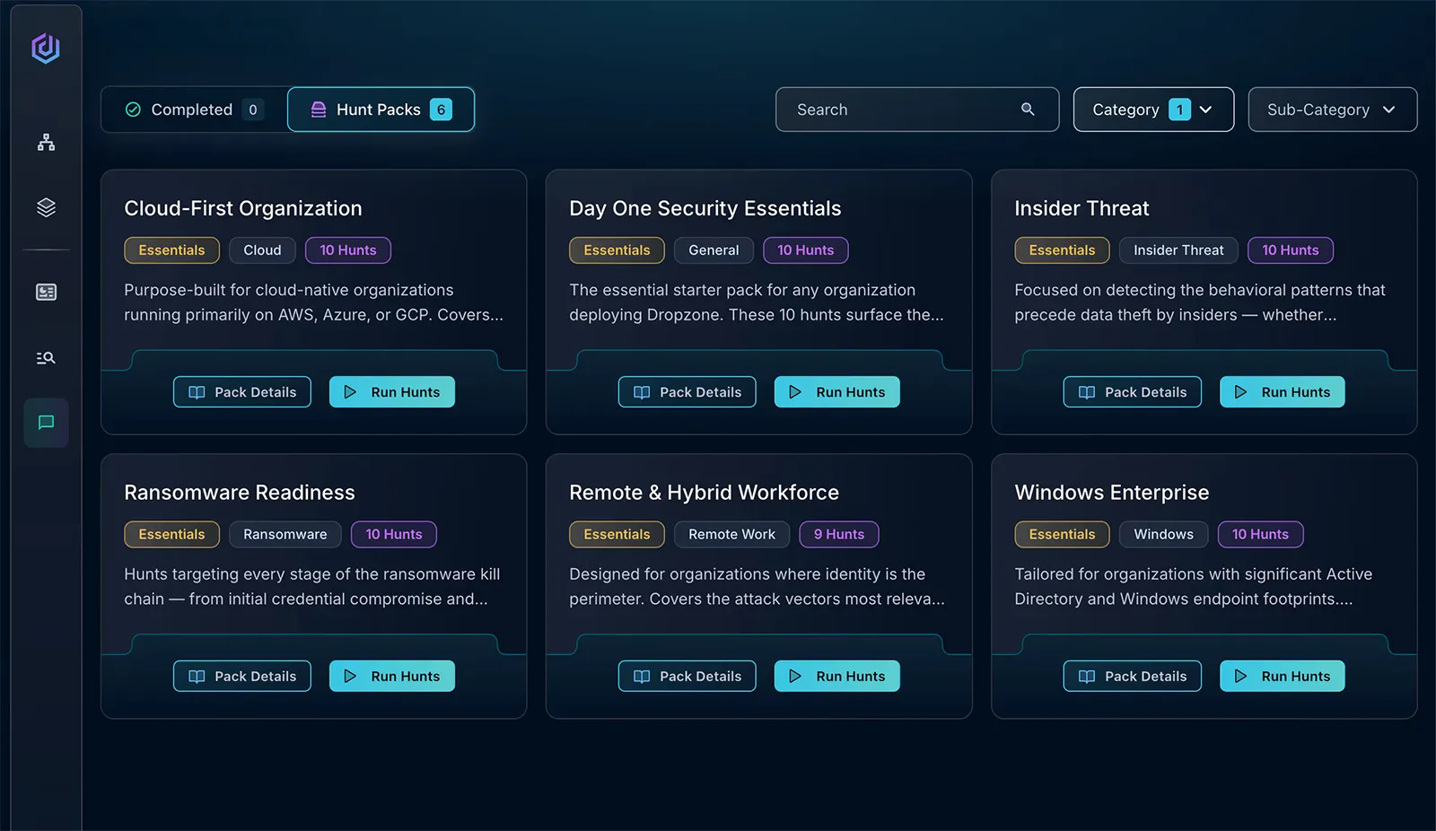This screenshot has width=1436, height=831.
Task: Select the organization hierarchy icon in sidebar
Action: (46, 142)
